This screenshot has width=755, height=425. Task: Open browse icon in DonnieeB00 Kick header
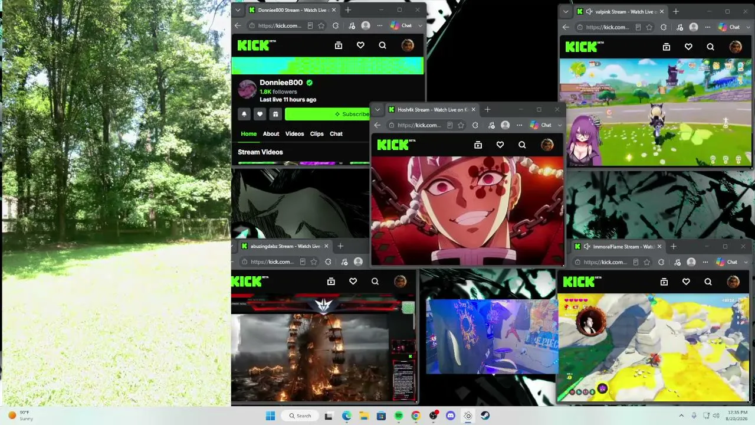[x=339, y=45]
